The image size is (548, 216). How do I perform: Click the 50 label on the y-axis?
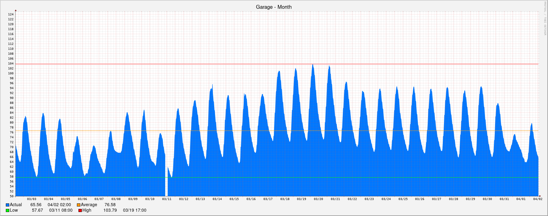[11, 196]
